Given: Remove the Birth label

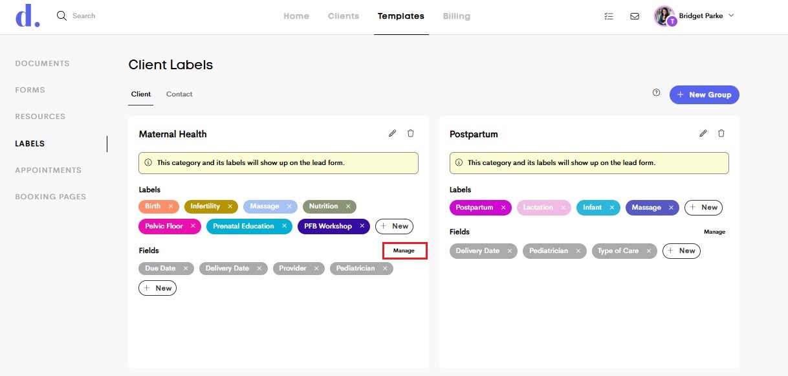Looking at the screenshot, I should pyautogui.click(x=171, y=206).
